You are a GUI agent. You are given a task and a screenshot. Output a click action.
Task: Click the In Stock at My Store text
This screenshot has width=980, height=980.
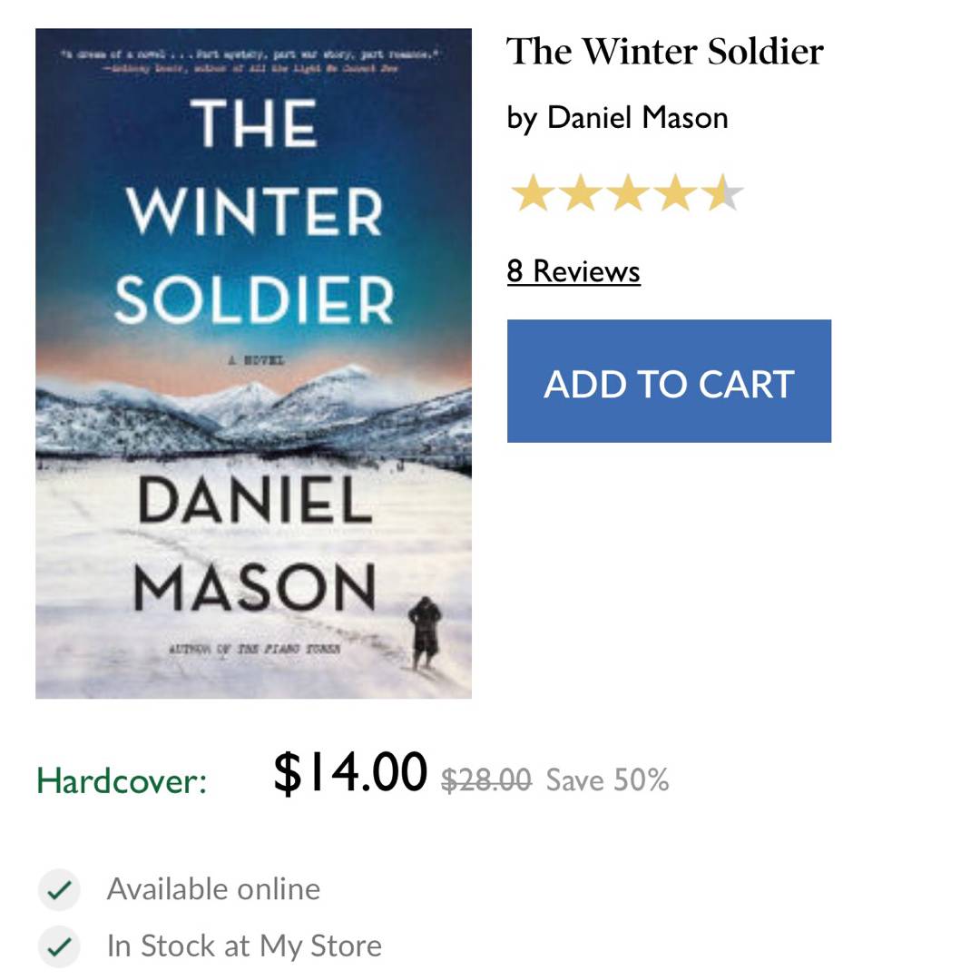[244, 946]
